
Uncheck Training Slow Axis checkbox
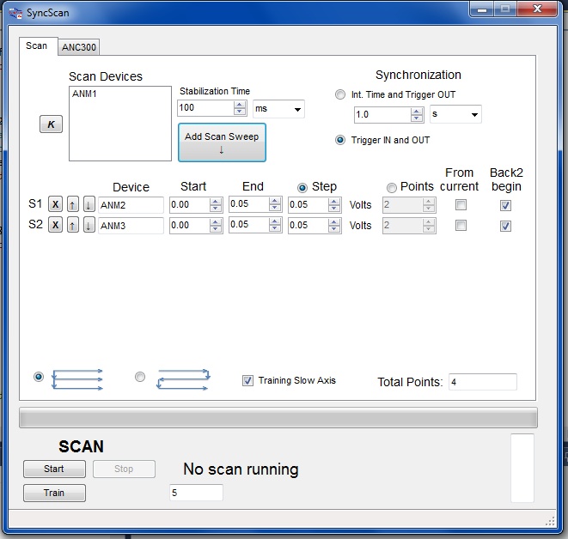248,380
